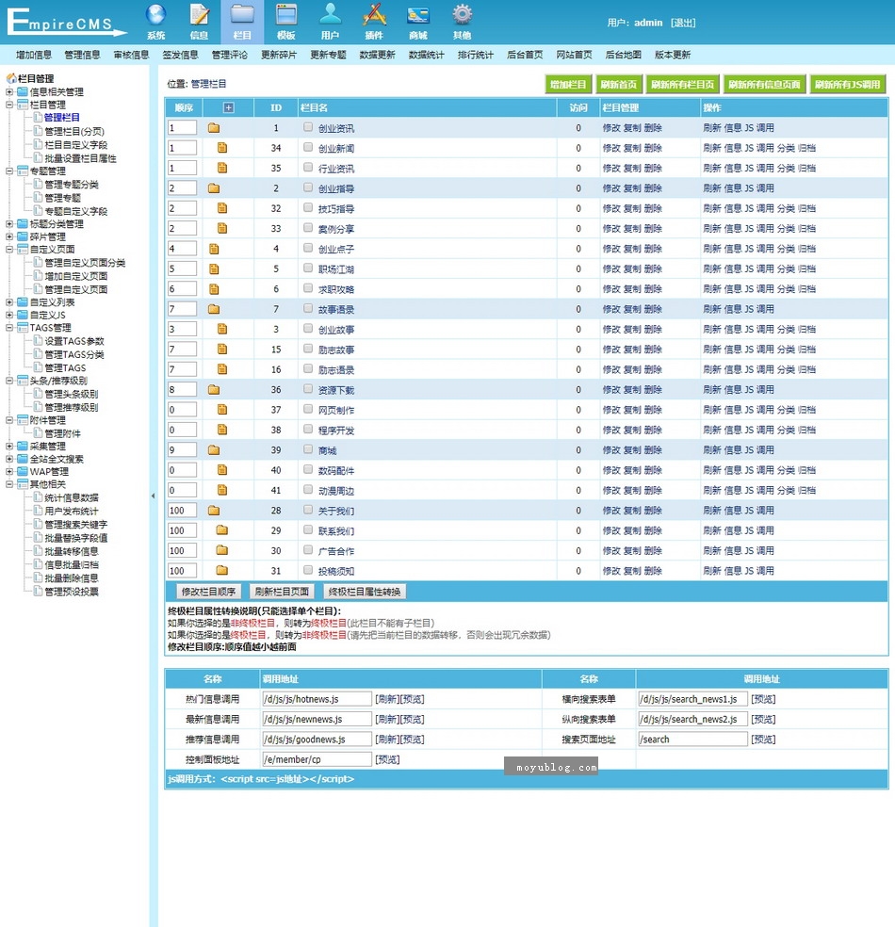Tick the 求职攻略 checkbox
Screen dimensions: 895x927
(308, 288)
